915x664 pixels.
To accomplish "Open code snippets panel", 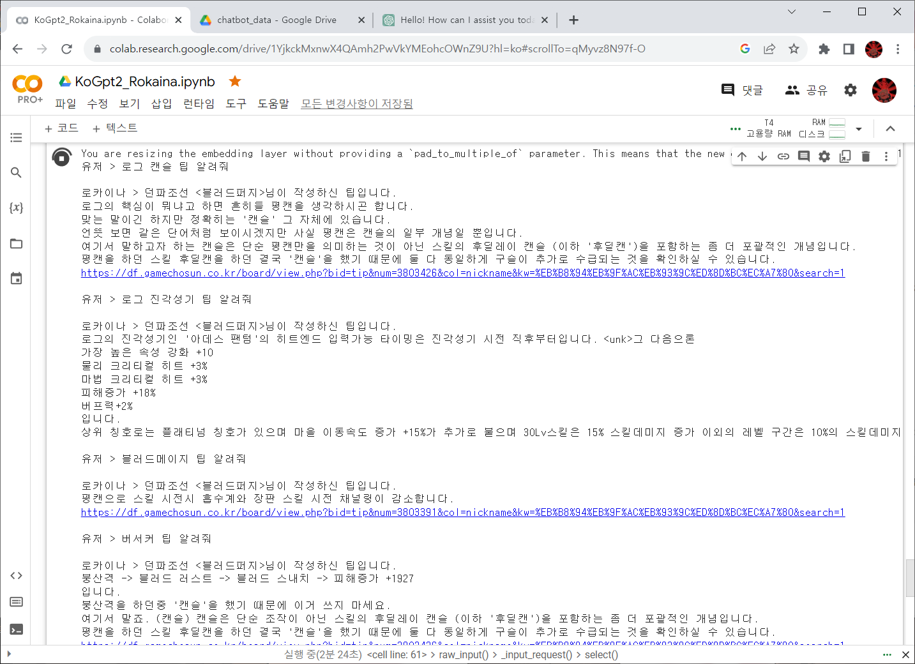I will coord(16,575).
